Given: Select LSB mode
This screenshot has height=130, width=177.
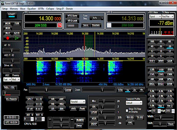Looking at the screenshot, I should point(152,69).
